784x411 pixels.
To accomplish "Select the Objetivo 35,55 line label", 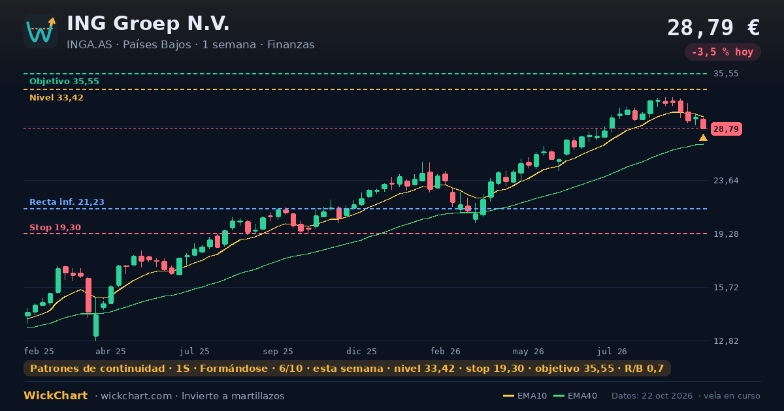I will pyautogui.click(x=64, y=82).
